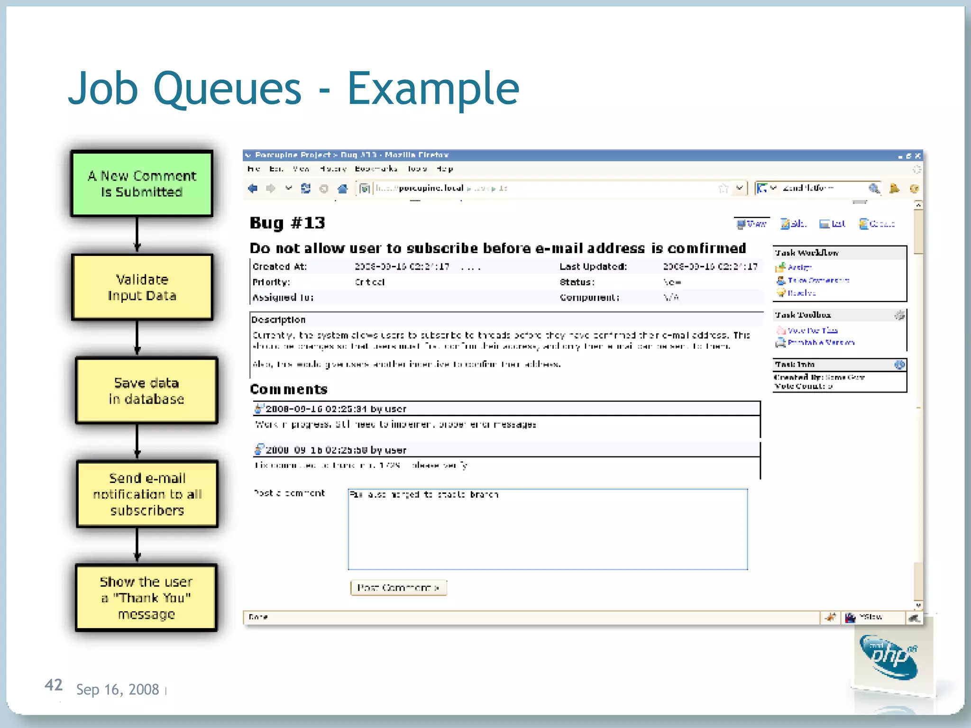Click the scrollbar down arrow
971x728 pixels.
[x=918, y=605]
